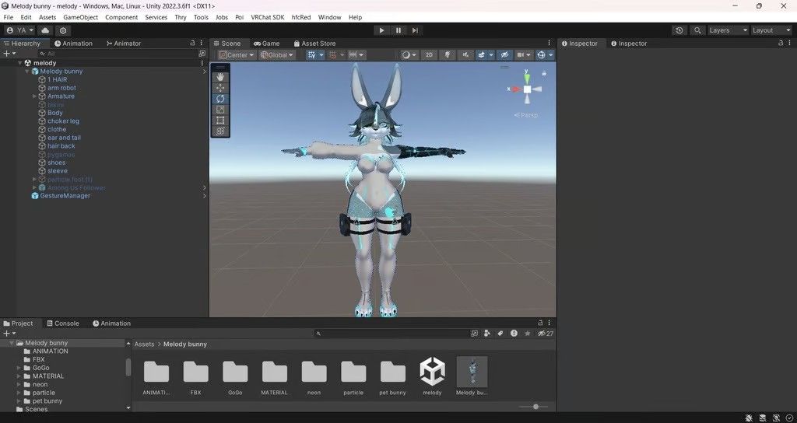The height and width of the screenshot is (423, 797).
Task: Open account YA dropdown
Action: click(20, 30)
